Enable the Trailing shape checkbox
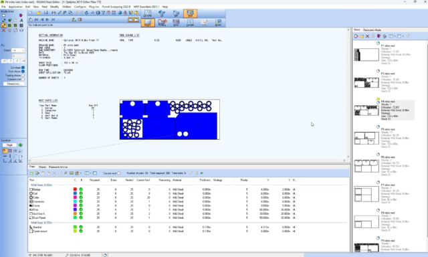 click(x=23, y=76)
